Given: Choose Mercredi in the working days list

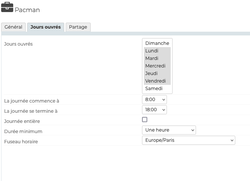Looking at the screenshot, I should point(157,66).
